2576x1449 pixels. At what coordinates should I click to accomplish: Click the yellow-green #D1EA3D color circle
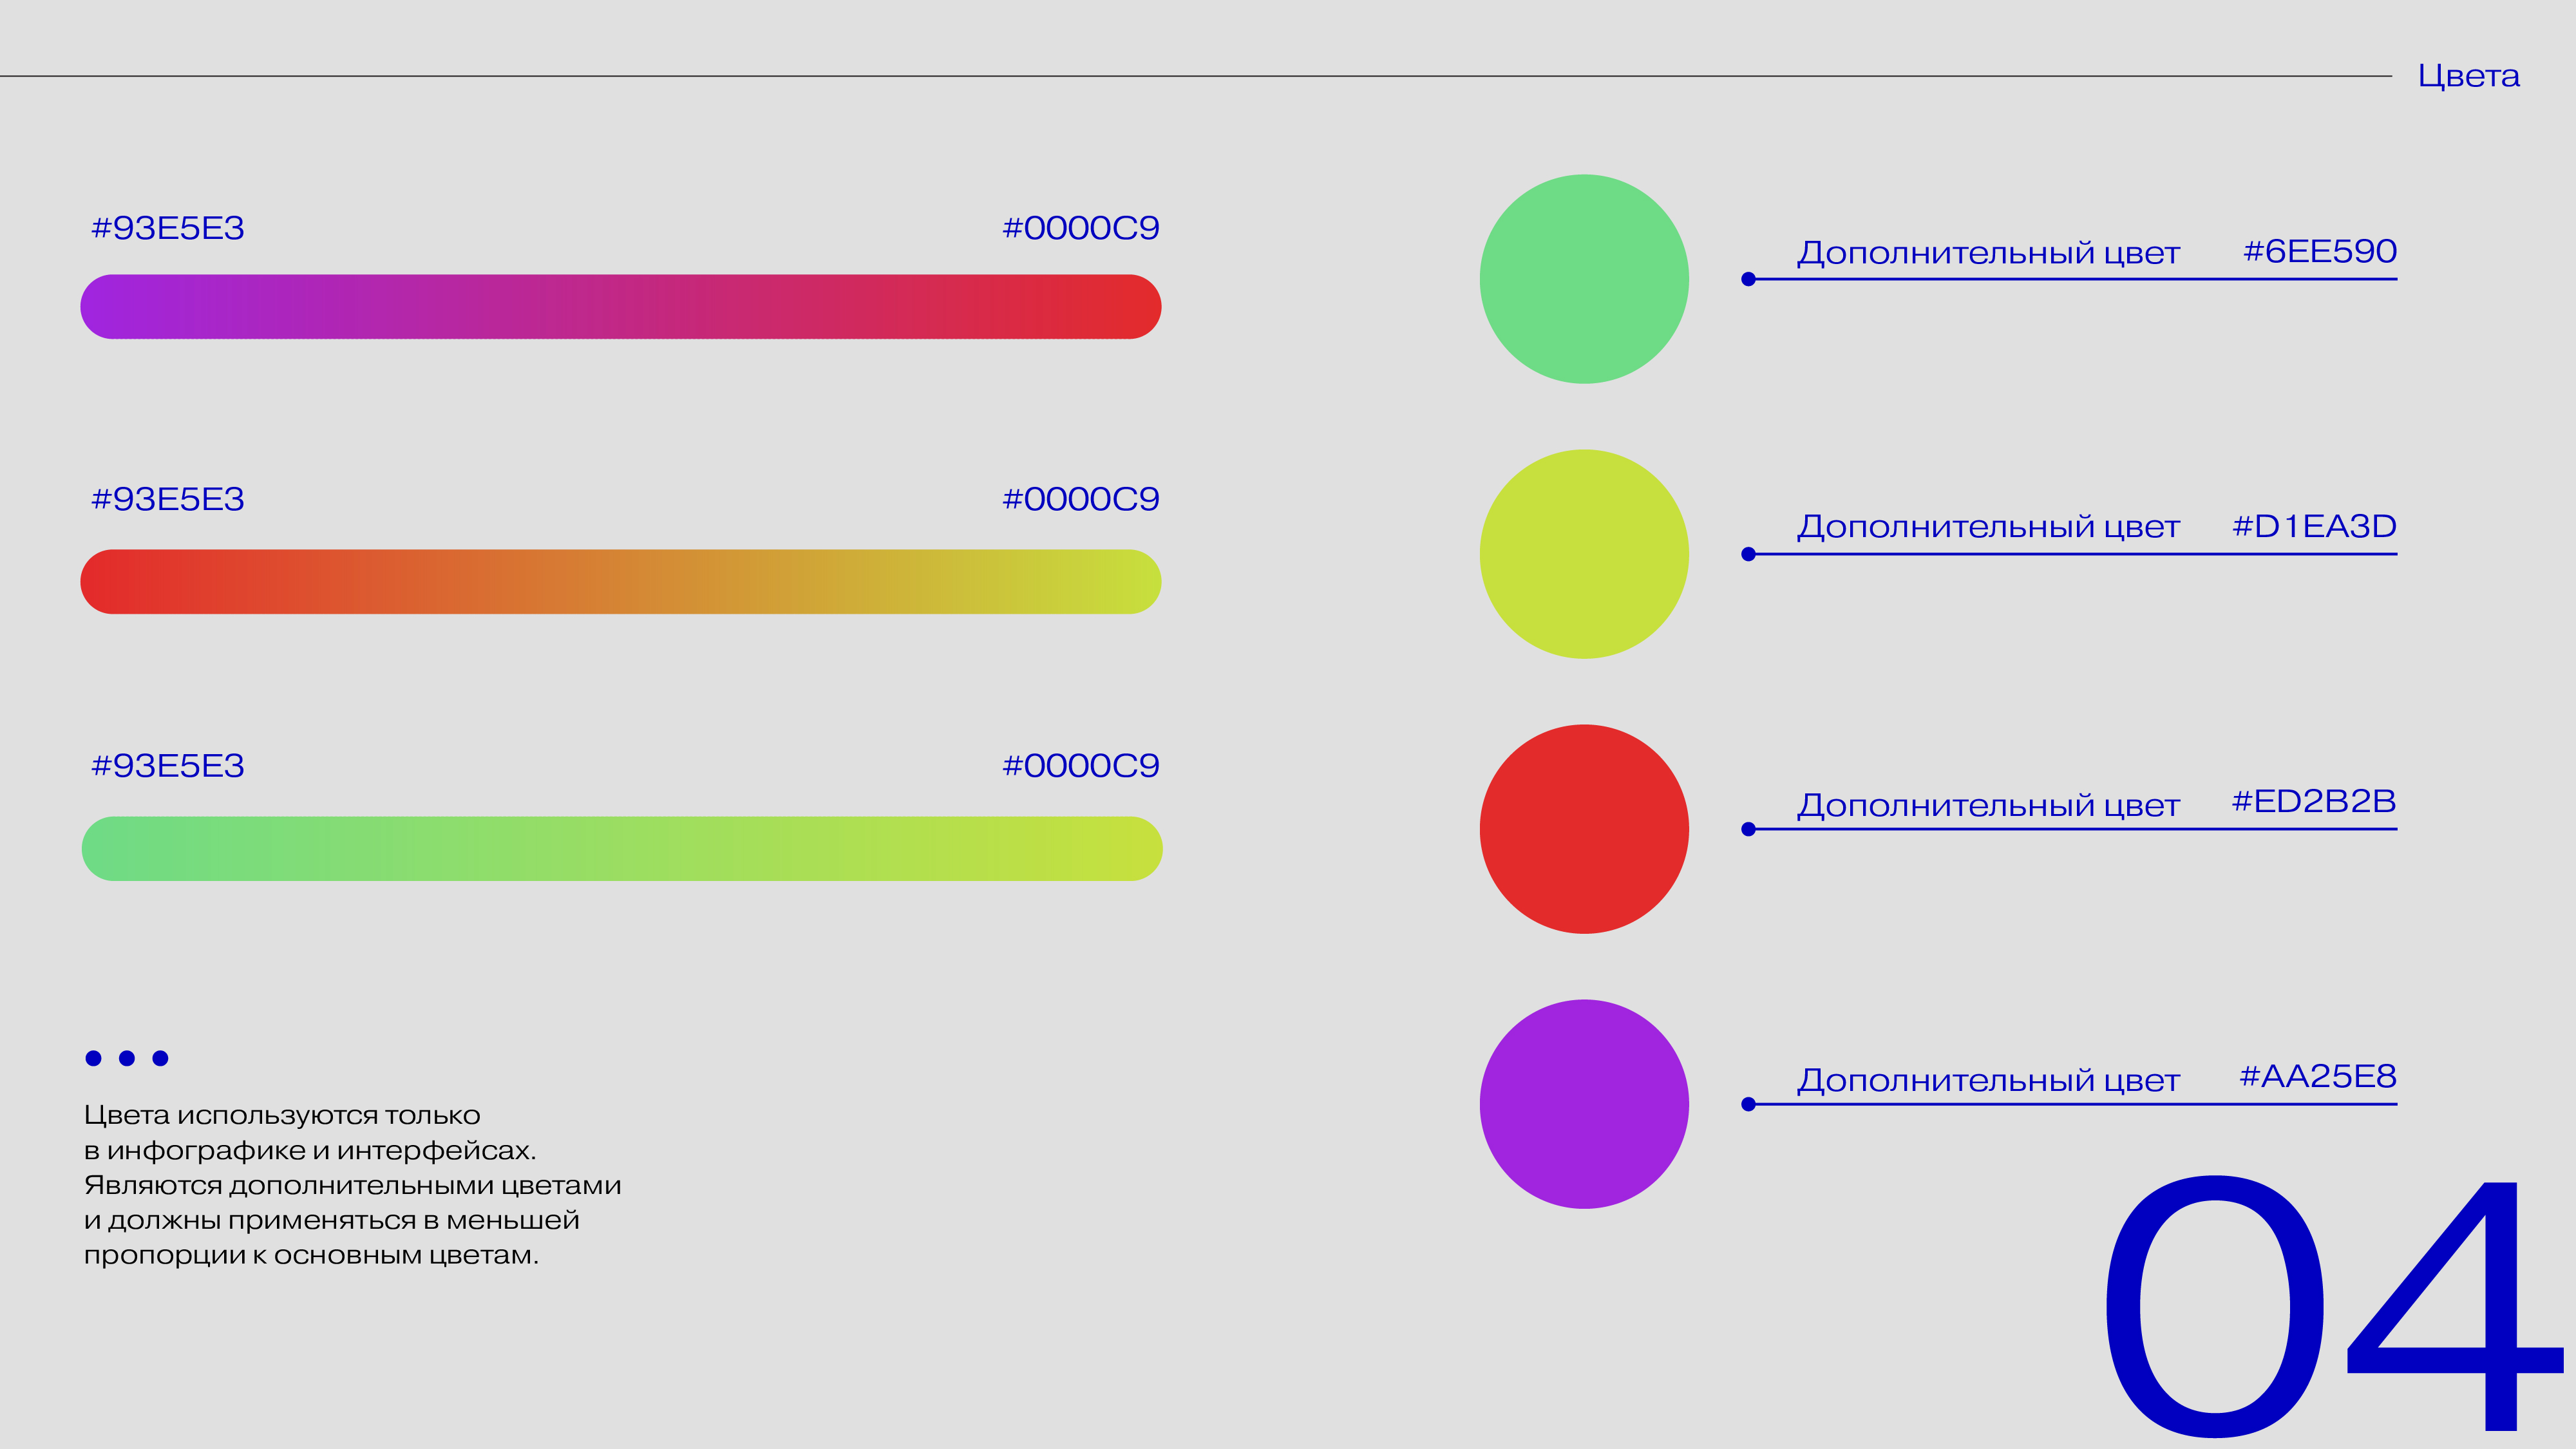click(1584, 554)
